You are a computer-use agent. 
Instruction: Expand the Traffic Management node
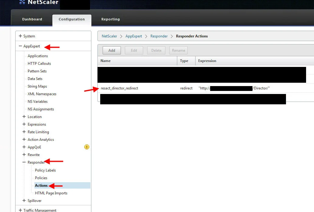tap(20, 210)
